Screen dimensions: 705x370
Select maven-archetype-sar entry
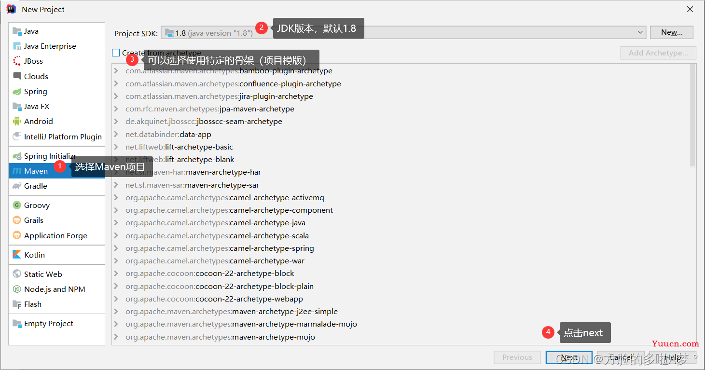tap(192, 185)
